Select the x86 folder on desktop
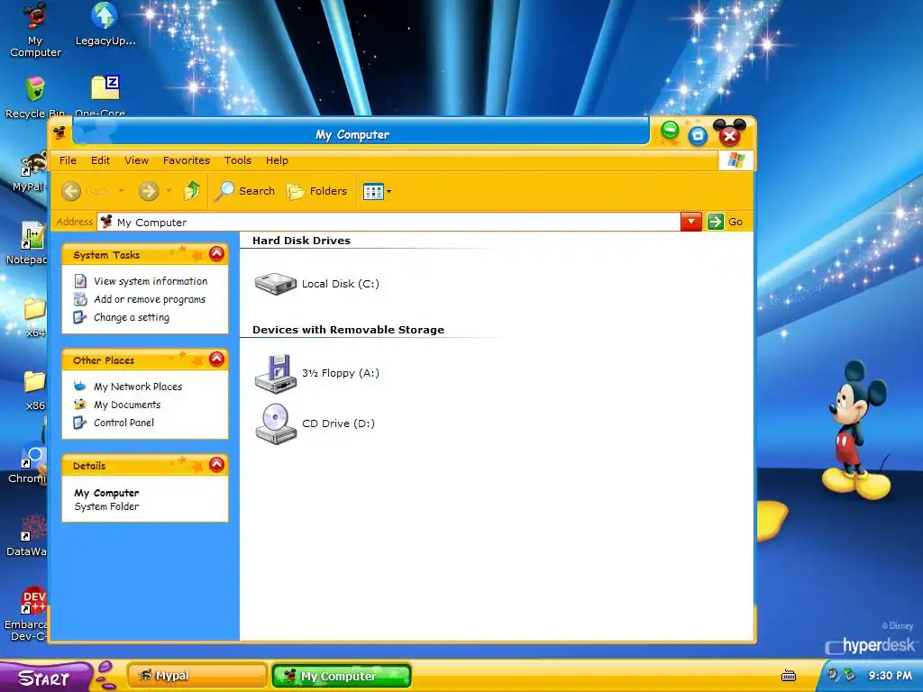This screenshot has width=923, height=692. [x=34, y=390]
